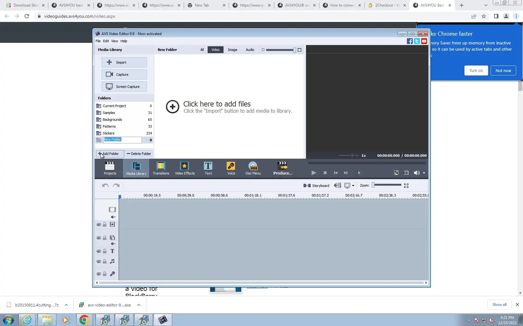This screenshot has height=326, width=523.
Task: Click the blue timeline playhead marker
Action: click(x=120, y=197)
